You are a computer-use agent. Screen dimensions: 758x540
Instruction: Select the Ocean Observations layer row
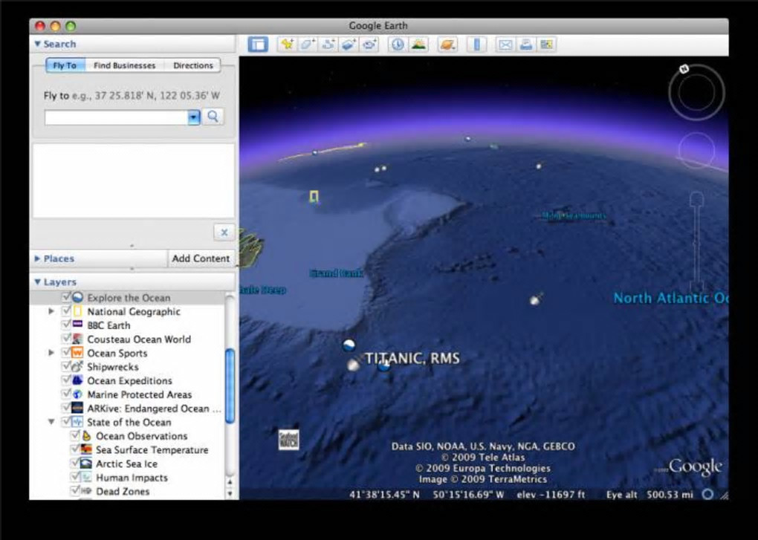click(128, 436)
